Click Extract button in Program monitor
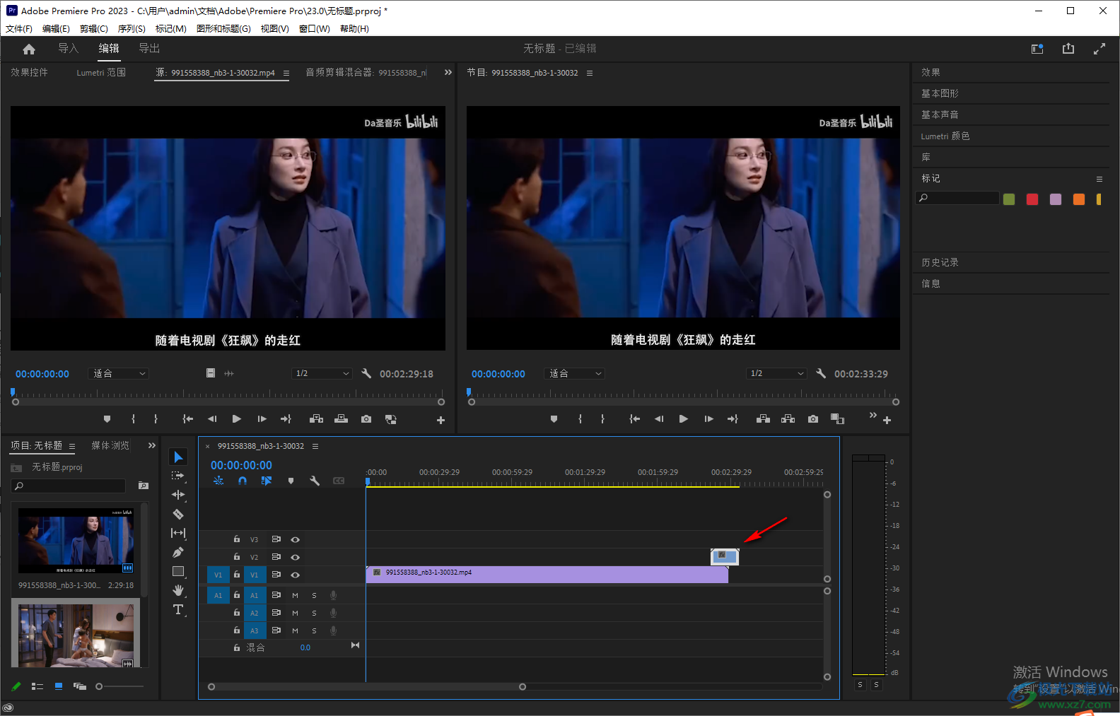The image size is (1120, 716). click(788, 419)
